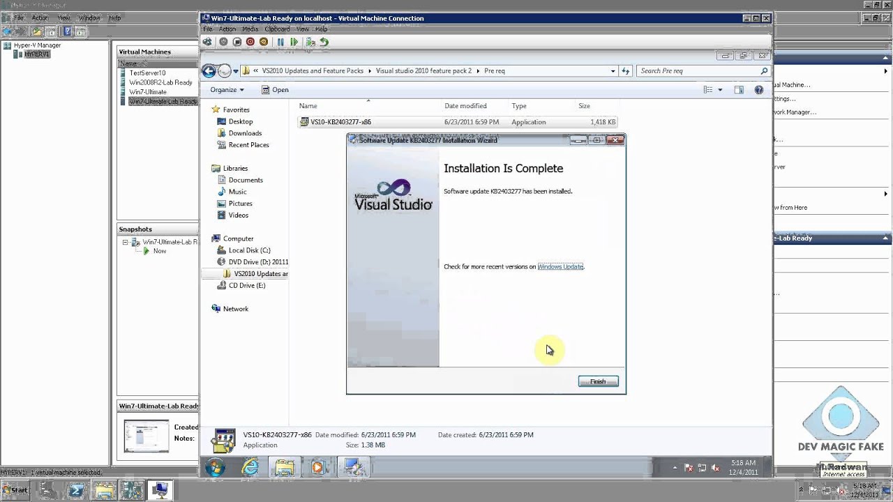Screen dimensions: 893x502
Task: Open View menu in Virtual Machine Connection
Action: tap(303, 29)
